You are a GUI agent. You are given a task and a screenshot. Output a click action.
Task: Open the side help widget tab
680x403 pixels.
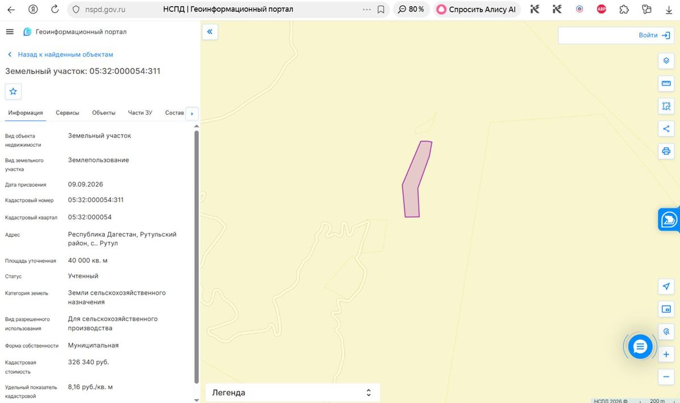click(x=669, y=219)
